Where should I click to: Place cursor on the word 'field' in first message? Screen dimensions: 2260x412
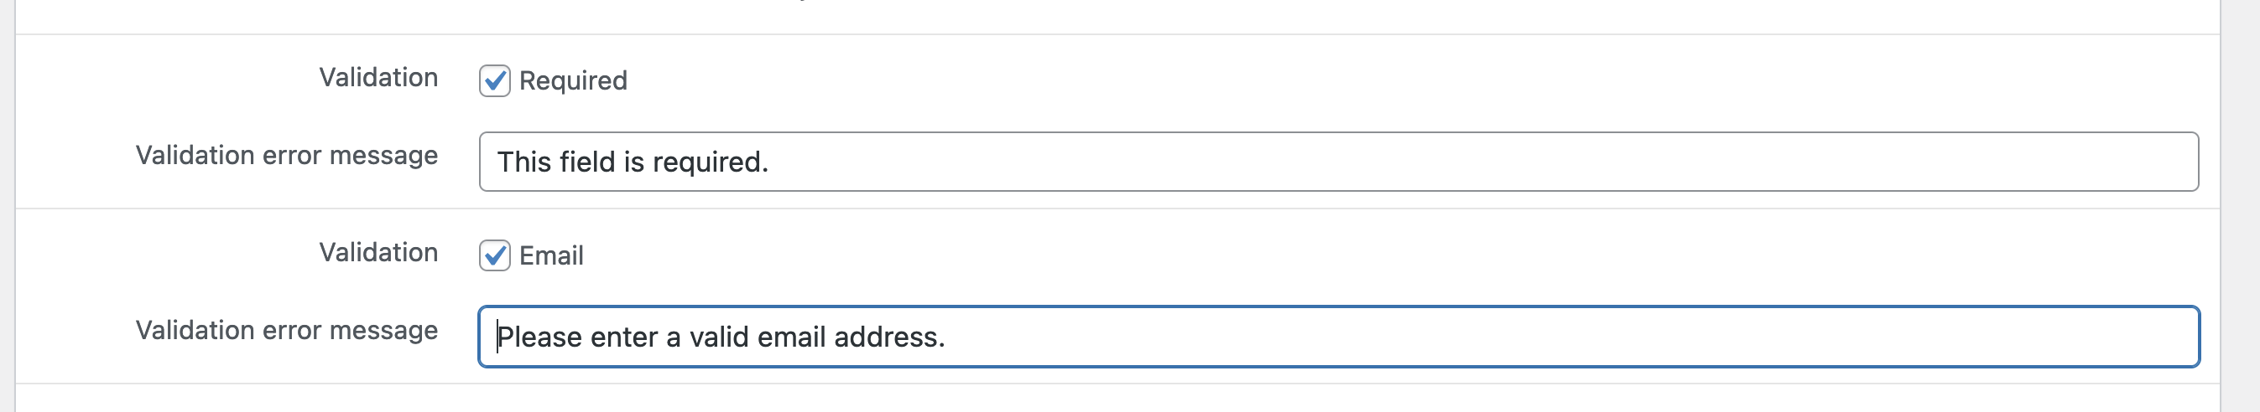(x=587, y=162)
